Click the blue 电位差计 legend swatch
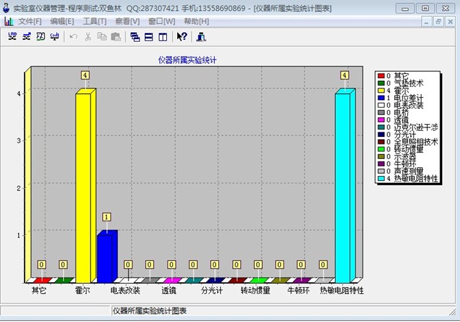Screen dimensions: 460x322 pyautogui.click(x=381, y=98)
